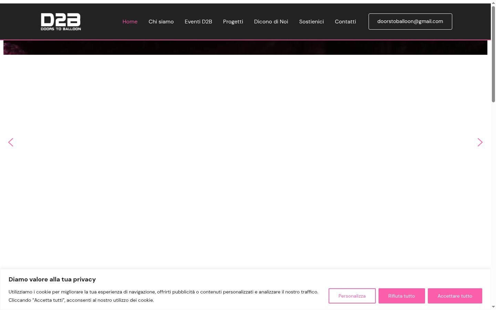Image resolution: width=496 pixels, height=310 pixels.
Task: Click the scrollbar down arrow
Action: 493,307
